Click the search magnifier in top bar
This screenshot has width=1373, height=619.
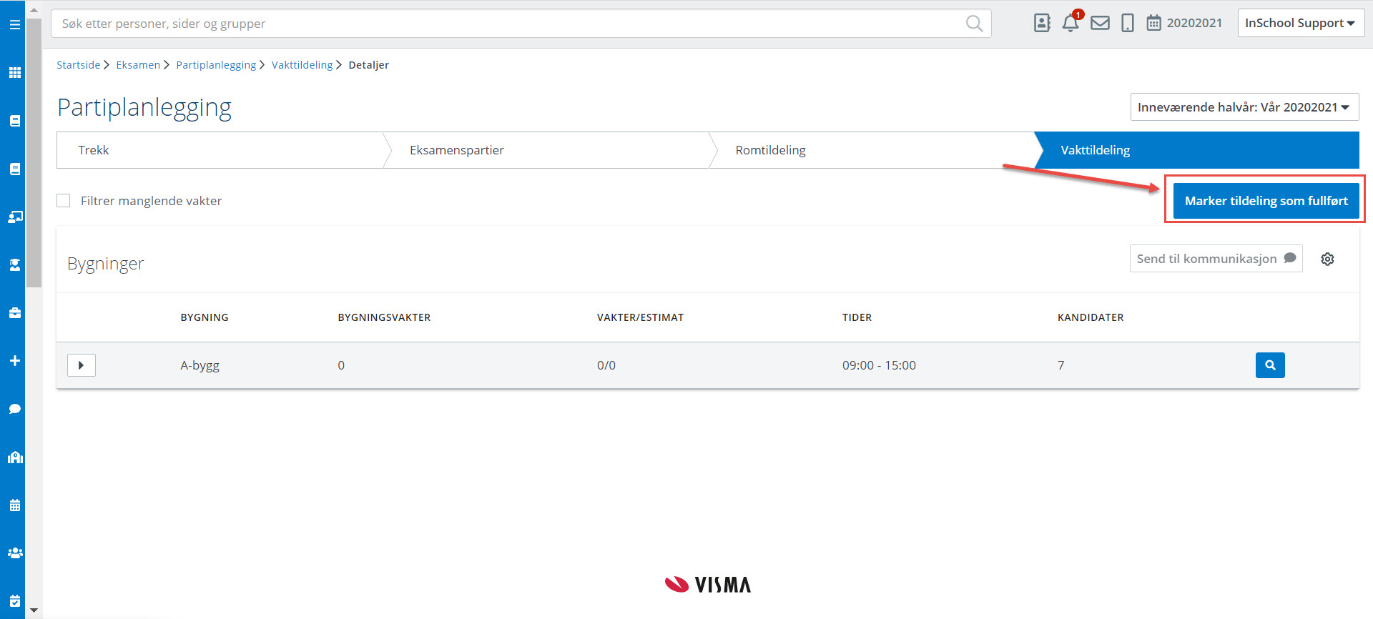(974, 24)
